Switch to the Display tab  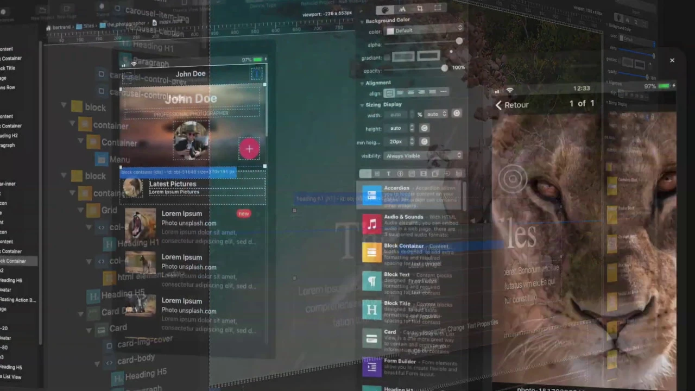click(393, 104)
